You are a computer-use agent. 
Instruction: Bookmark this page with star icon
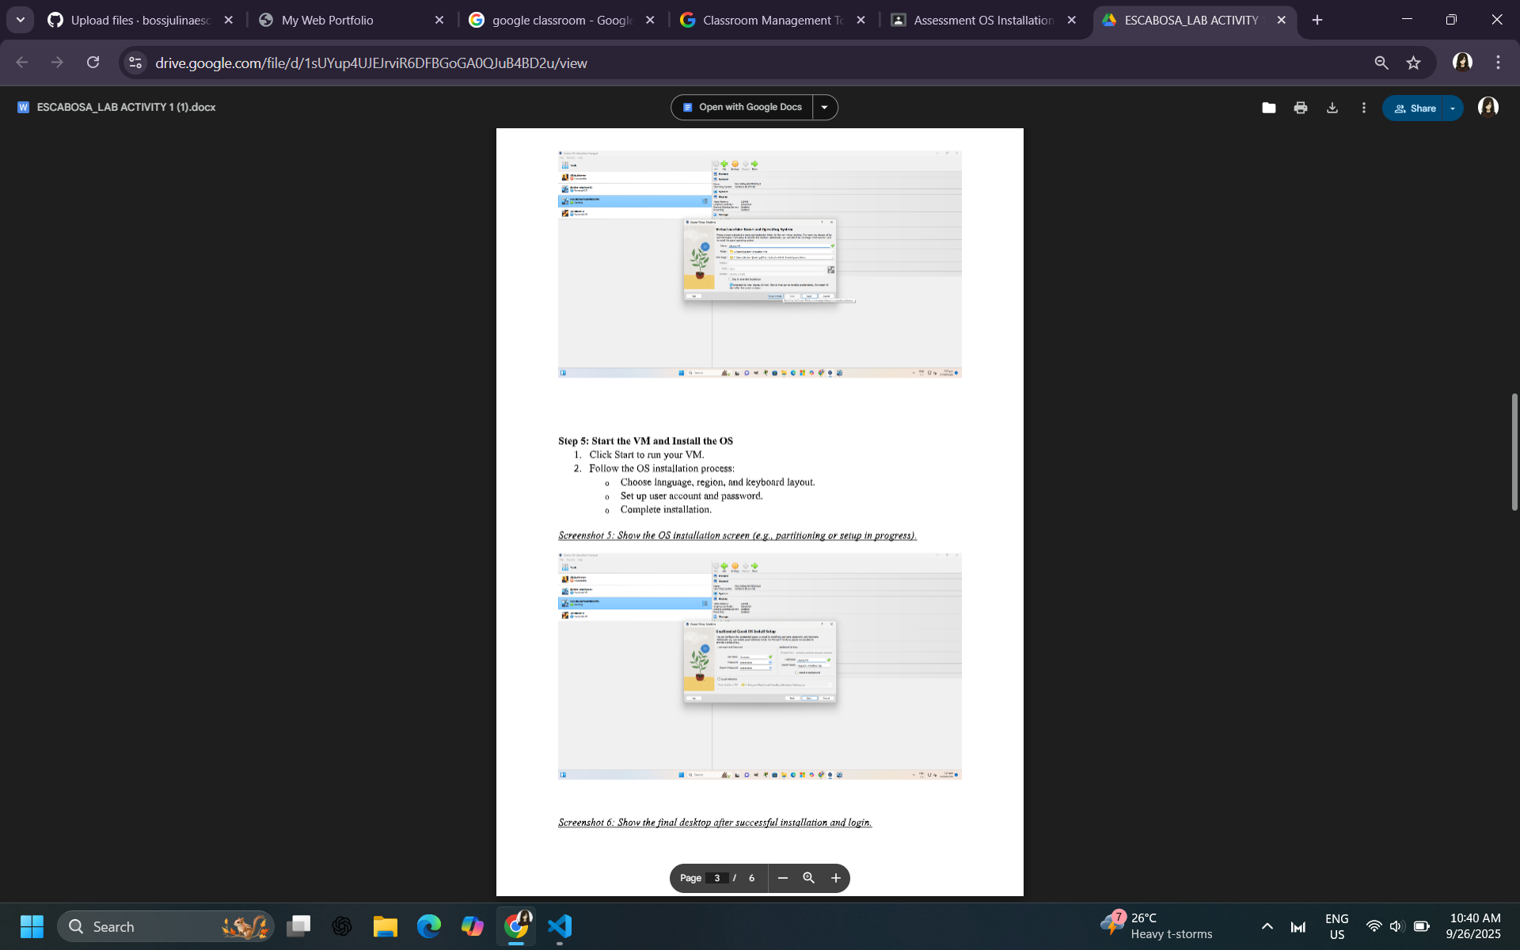coord(1414,63)
